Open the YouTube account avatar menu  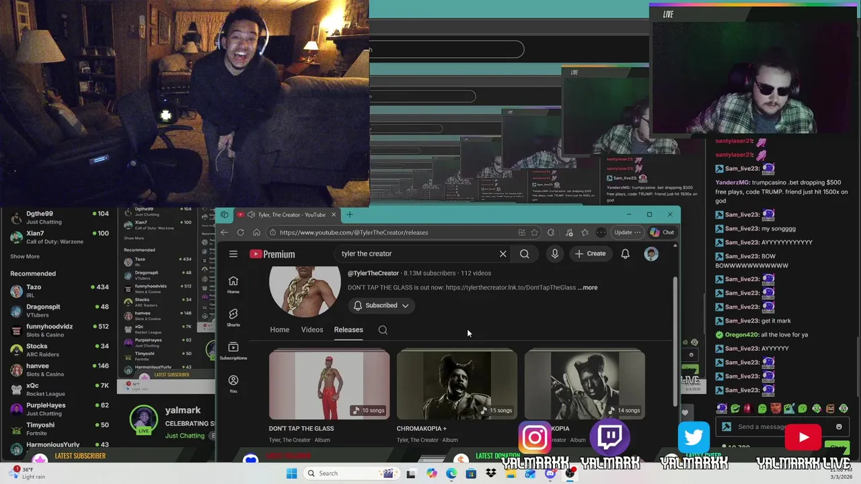pyautogui.click(x=651, y=253)
